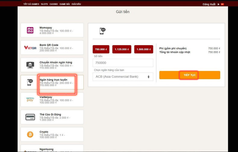Expand the play arrow beside Đăng Xuất
The height and width of the screenshot is (152, 238).
click(218, 4)
